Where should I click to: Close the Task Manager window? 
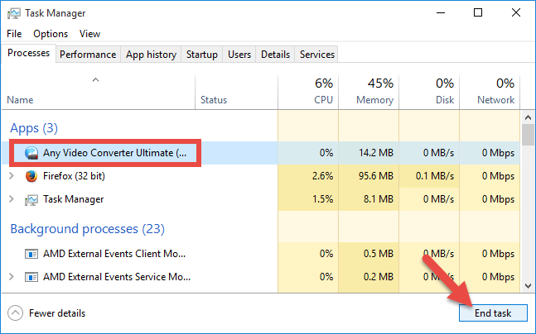point(516,13)
